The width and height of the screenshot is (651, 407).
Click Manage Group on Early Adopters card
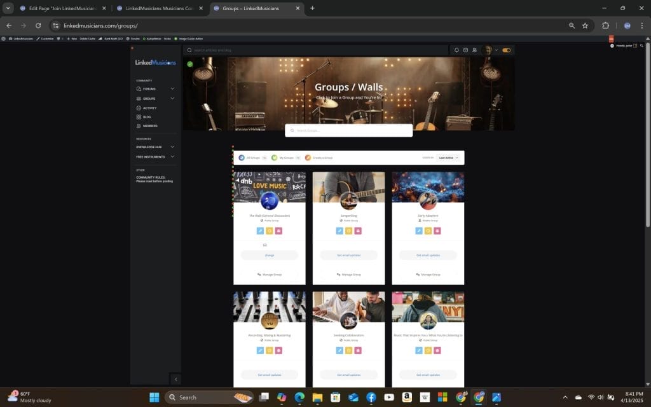(x=428, y=275)
